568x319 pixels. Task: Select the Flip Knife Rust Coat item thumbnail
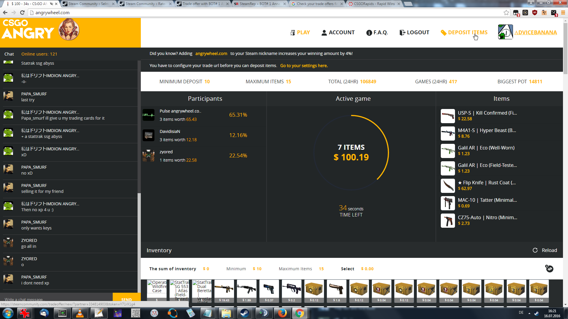tap(448, 186)
